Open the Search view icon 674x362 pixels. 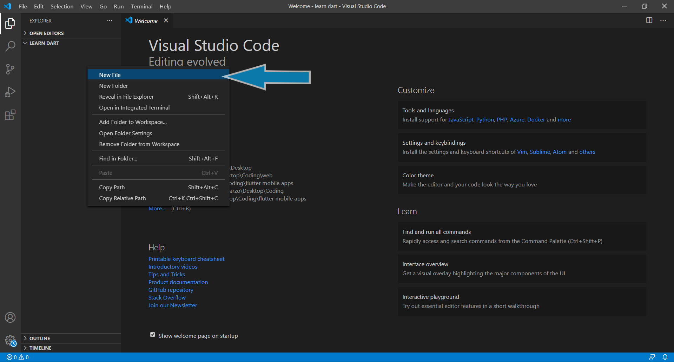coord(10,46)
